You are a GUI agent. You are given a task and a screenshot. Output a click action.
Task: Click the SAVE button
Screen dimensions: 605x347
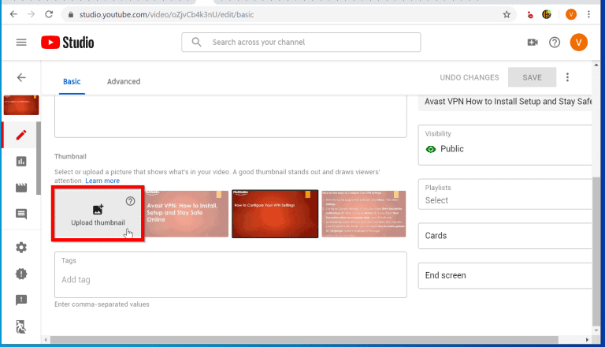click(x=532, y=77)
